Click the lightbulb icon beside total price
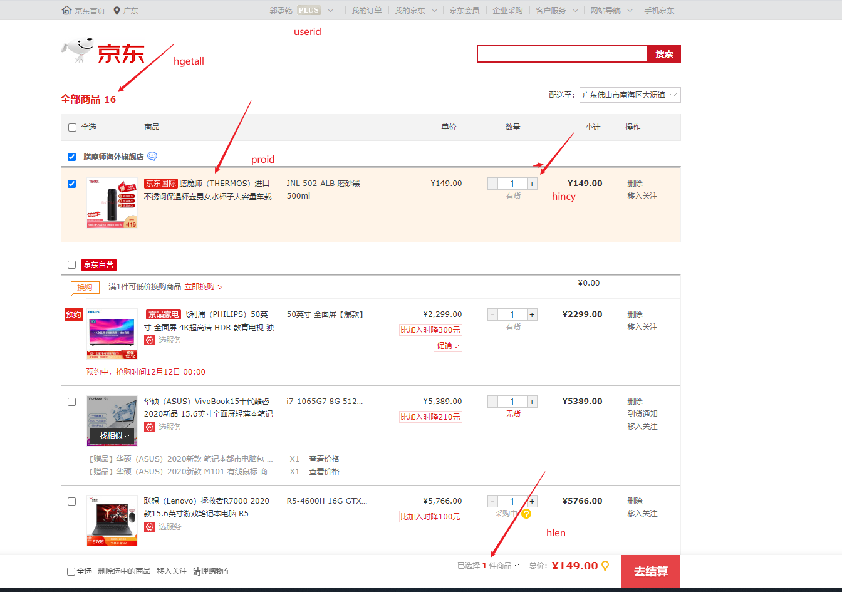Screen dimensions: 842x592 [605, 566]
